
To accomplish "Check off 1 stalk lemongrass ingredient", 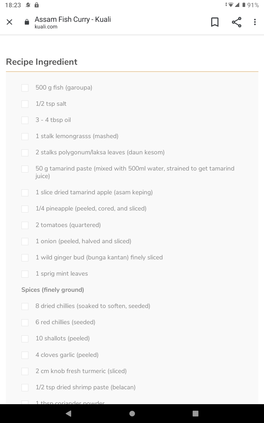I will [25, 136].
